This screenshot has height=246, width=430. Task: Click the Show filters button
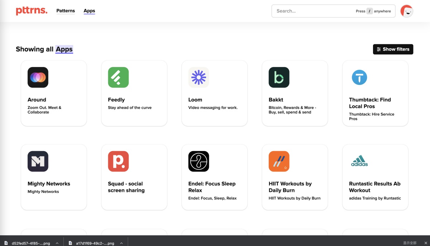tap(393, 49)
